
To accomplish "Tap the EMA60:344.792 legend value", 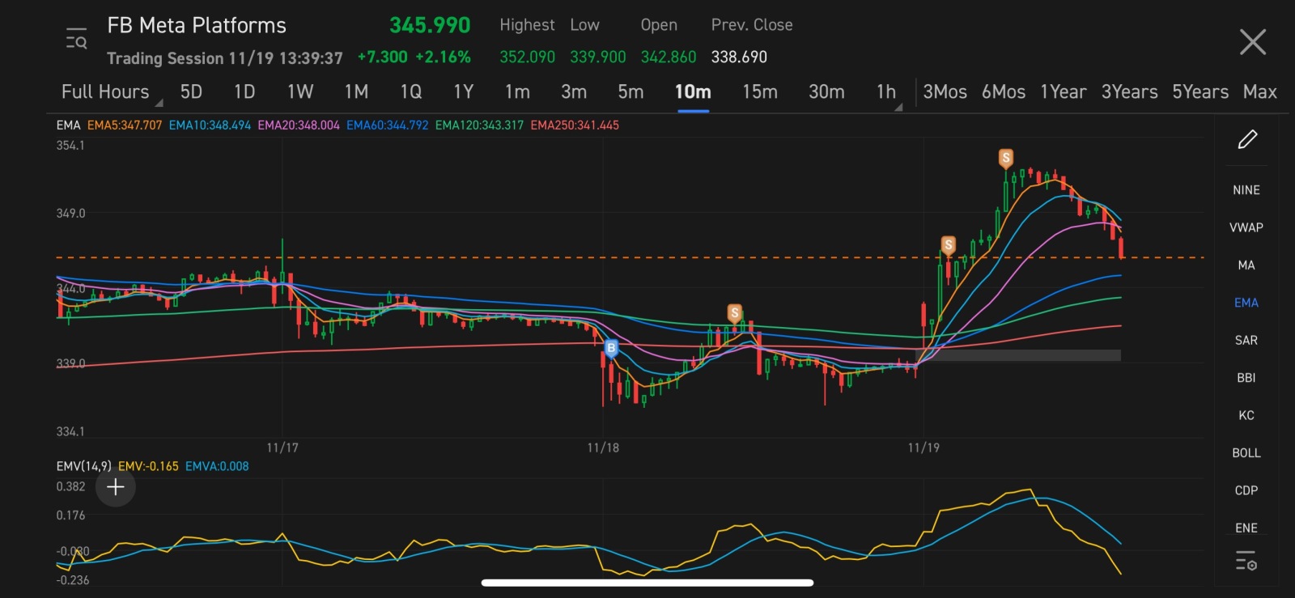I will 387,125.
